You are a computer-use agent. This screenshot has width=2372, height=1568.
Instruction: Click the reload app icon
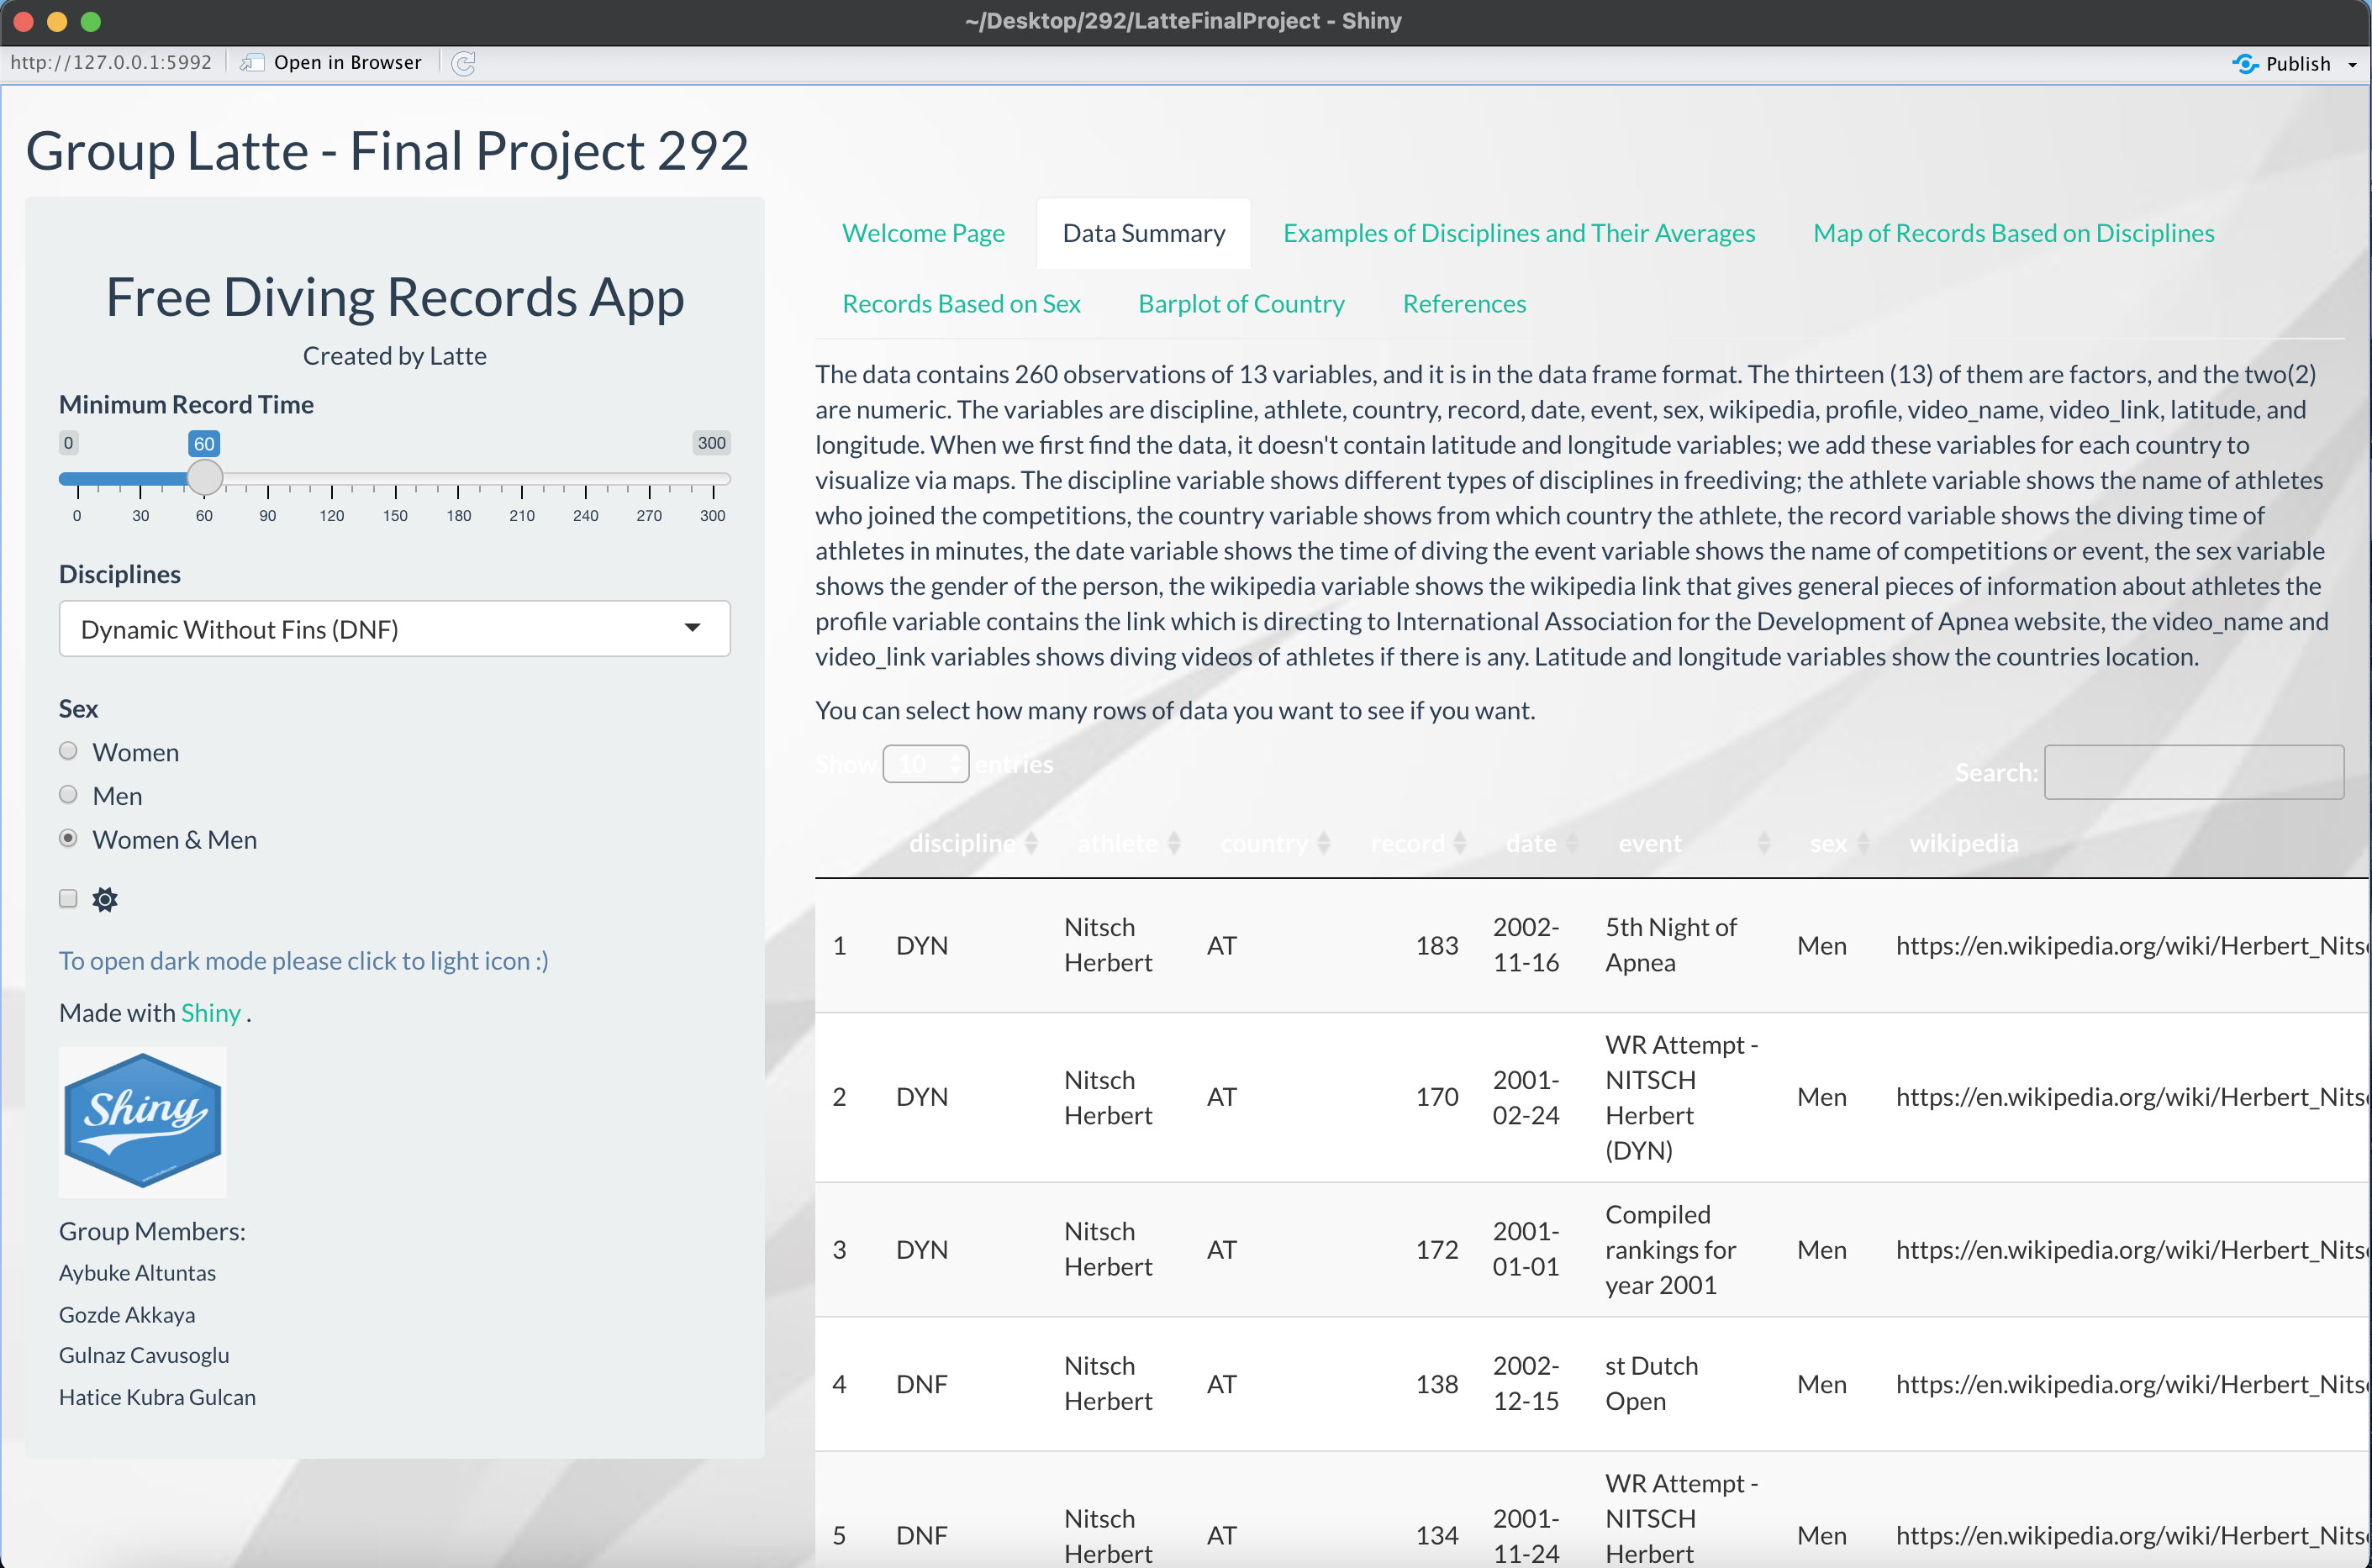(x=463, y=63)
